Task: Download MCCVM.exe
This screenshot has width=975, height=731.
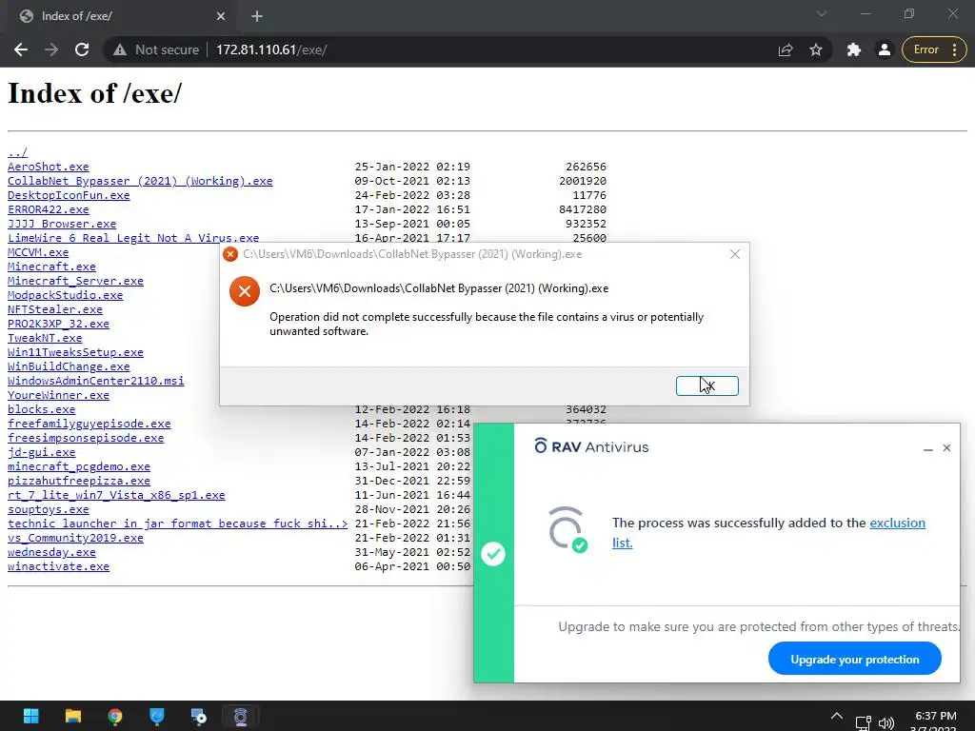Action: point(38,252)
